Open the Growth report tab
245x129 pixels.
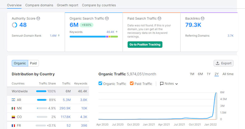tap(67, 5)
